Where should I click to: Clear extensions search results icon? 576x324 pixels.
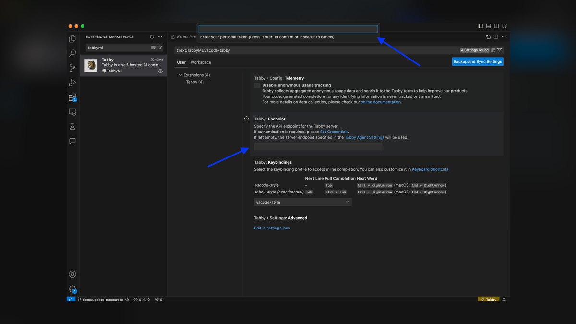[x=153, y=48]
